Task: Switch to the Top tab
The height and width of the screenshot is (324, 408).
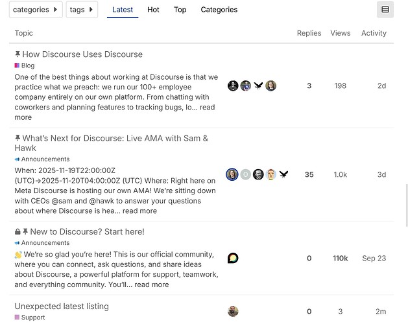Action: point(180,10)
